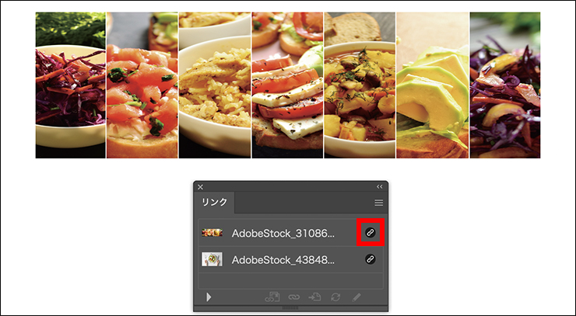Click the Go To Link icon
This screenshot has width=576, height=316.
(x=314, y=297)
